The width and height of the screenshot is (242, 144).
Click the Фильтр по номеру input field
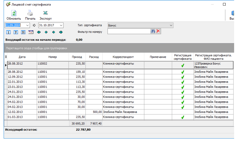[x=128, y=31]
